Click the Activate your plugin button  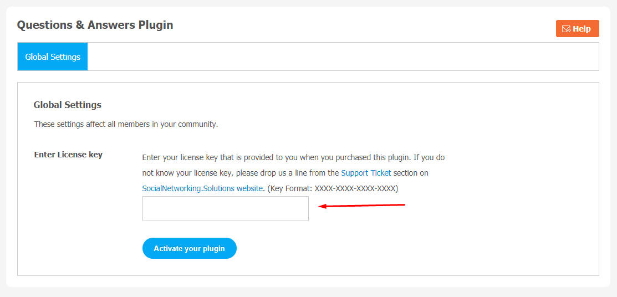coord(189,248)
